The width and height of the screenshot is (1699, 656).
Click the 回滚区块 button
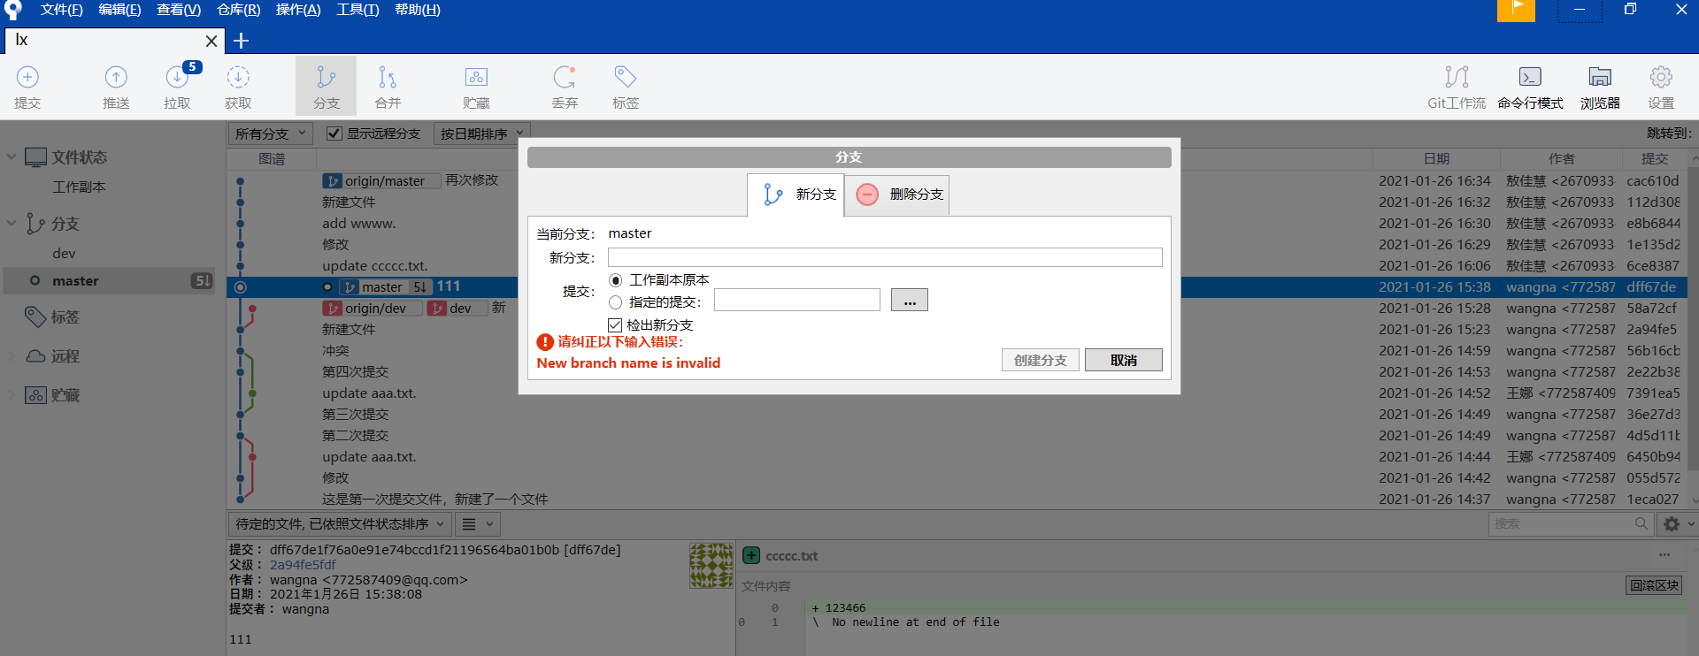click(1654, 585)
